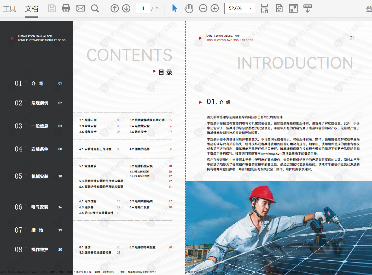Click contents item 3.6 防火安全

coord(138,132)
